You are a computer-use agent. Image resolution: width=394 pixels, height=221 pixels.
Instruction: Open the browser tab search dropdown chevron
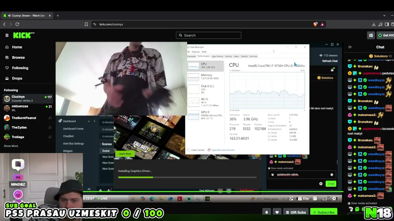pyautogui.click(x=384, y=15)
